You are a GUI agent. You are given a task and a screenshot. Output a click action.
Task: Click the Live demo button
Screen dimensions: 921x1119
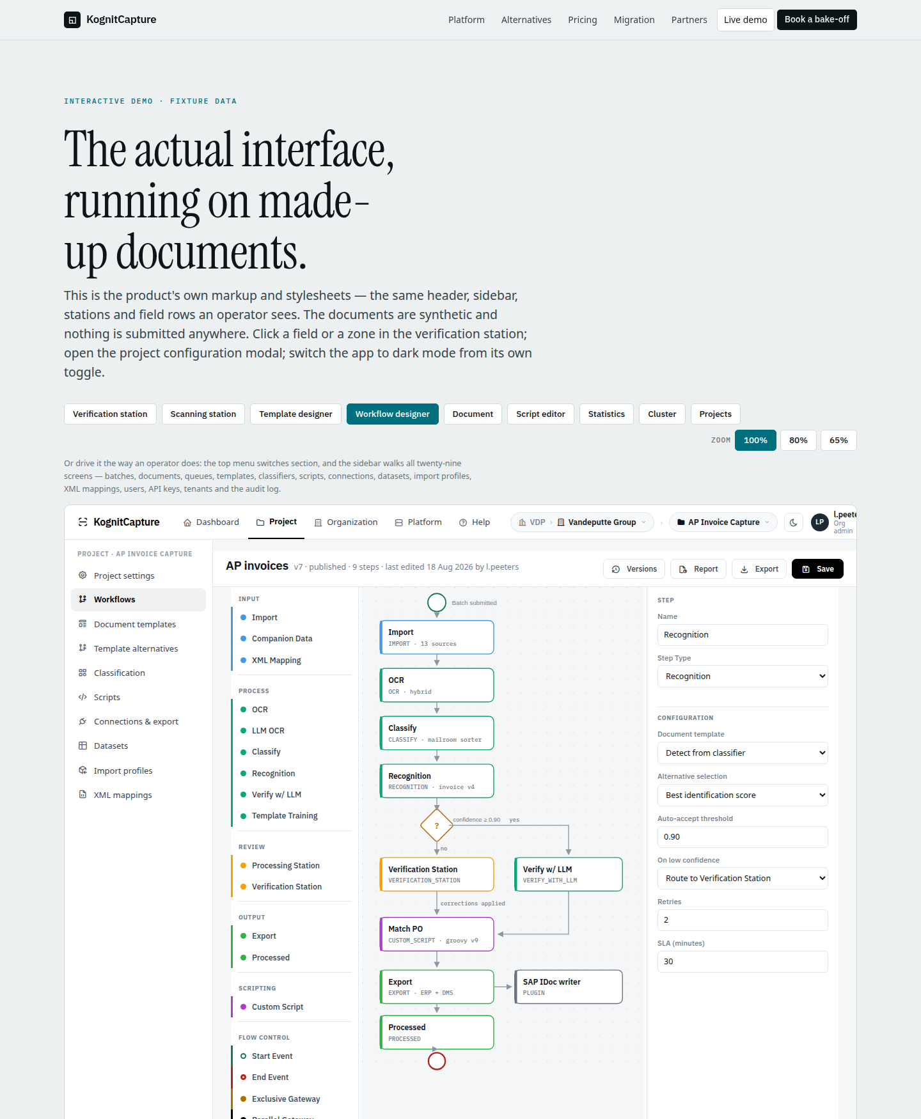click(x=745, y=20)
